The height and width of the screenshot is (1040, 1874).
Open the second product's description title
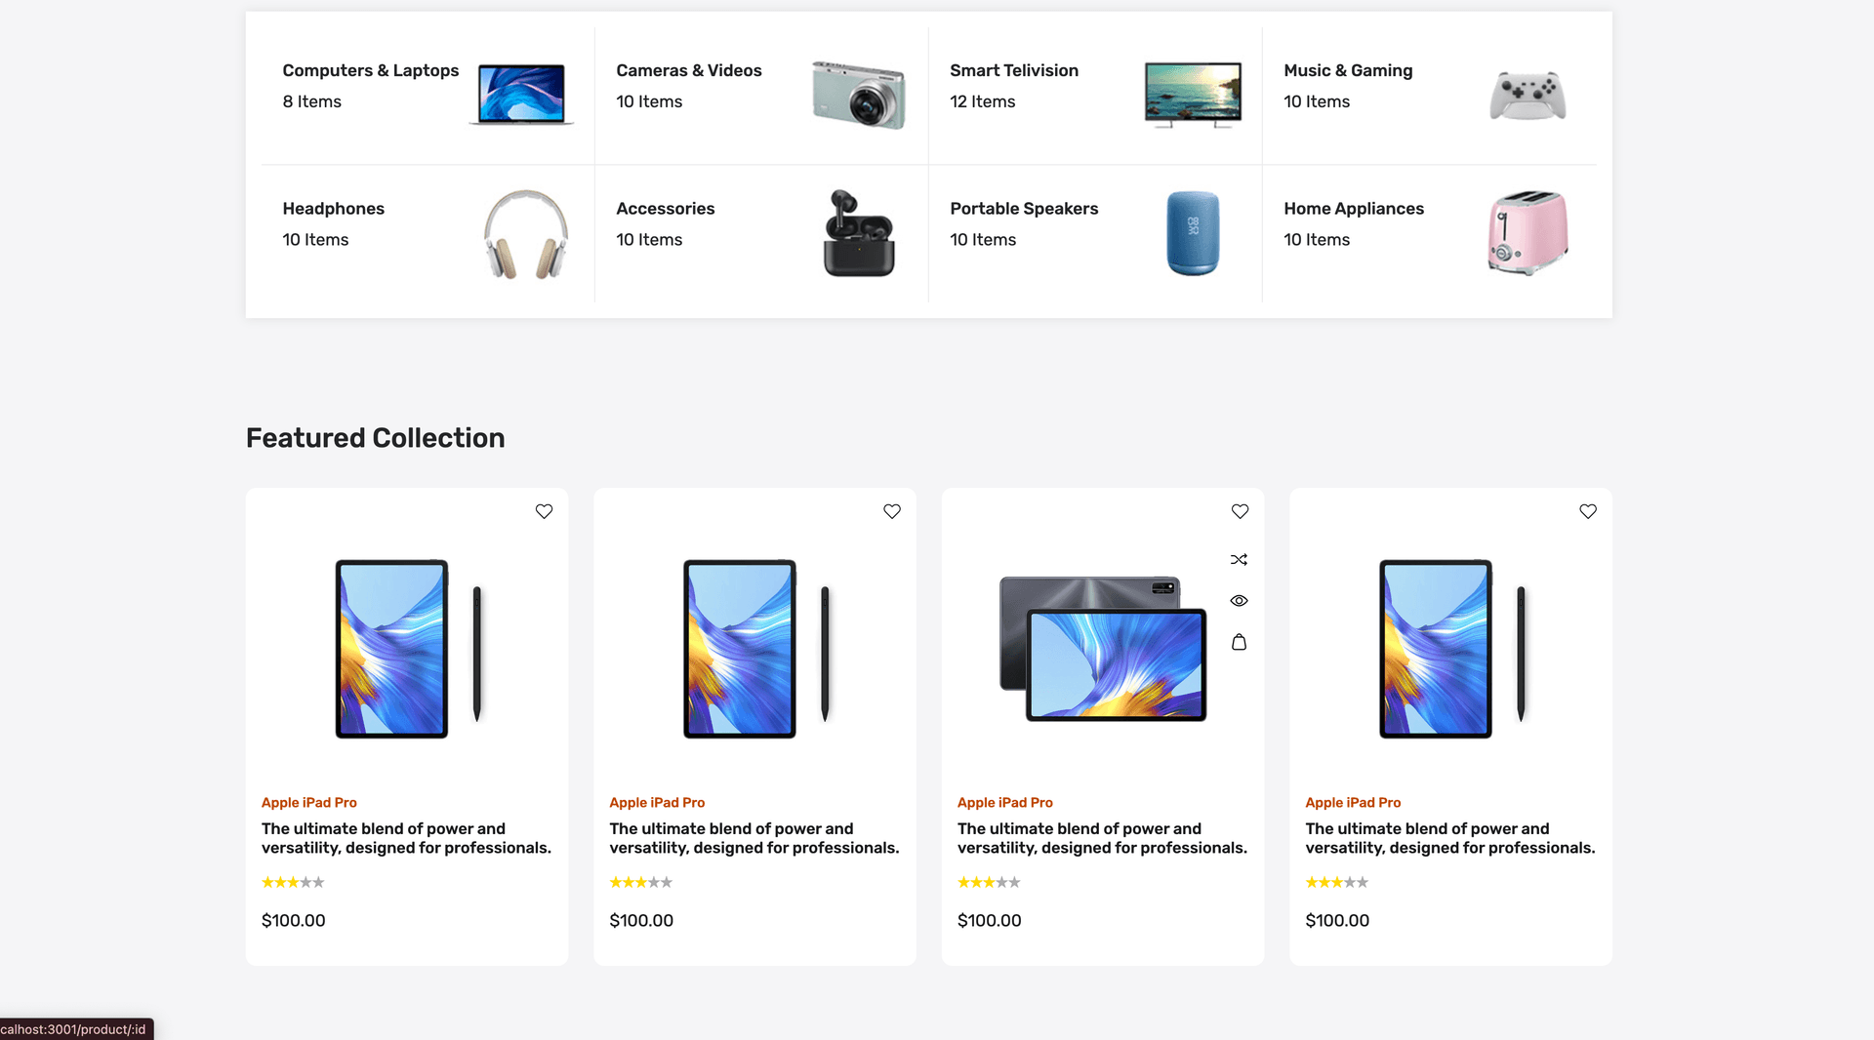coord(754,838)
